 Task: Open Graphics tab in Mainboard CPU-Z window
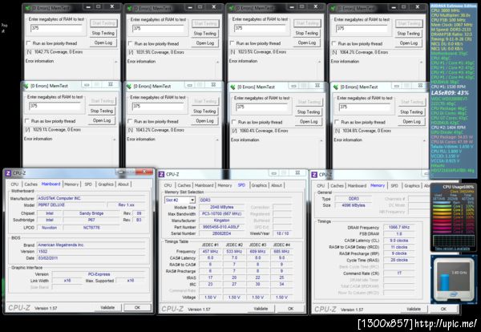click(106, 184)
